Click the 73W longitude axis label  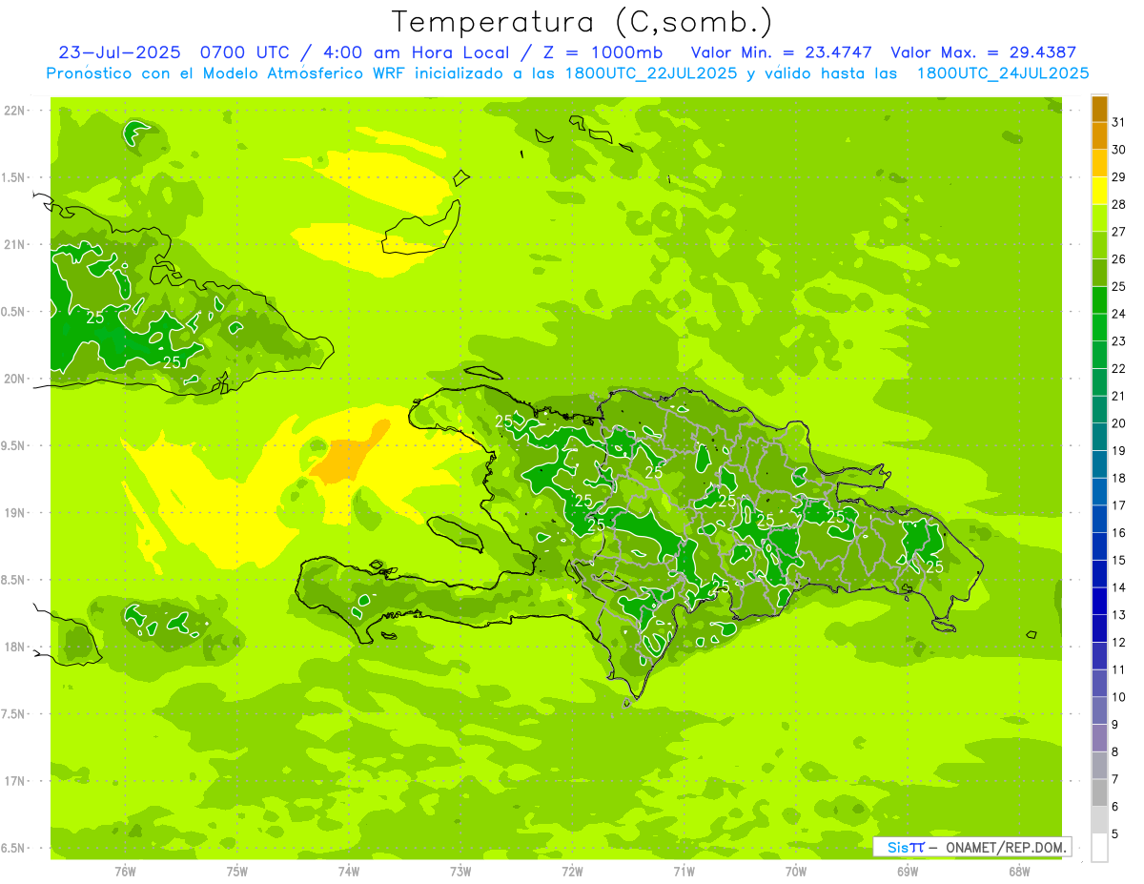[460, 872]
